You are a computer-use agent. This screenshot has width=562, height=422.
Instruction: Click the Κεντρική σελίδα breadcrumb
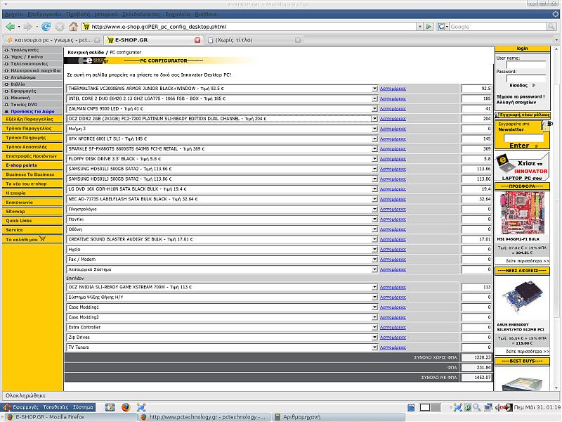pyautogui.click(x=86, y=52)
